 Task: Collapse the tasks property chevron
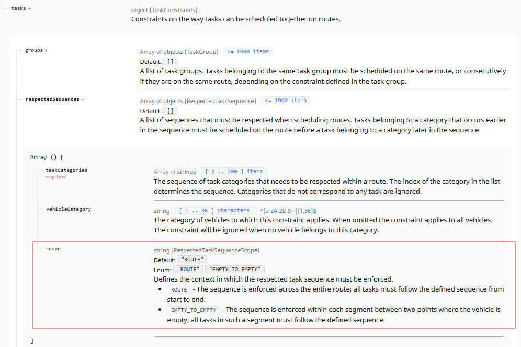[29, 9]
